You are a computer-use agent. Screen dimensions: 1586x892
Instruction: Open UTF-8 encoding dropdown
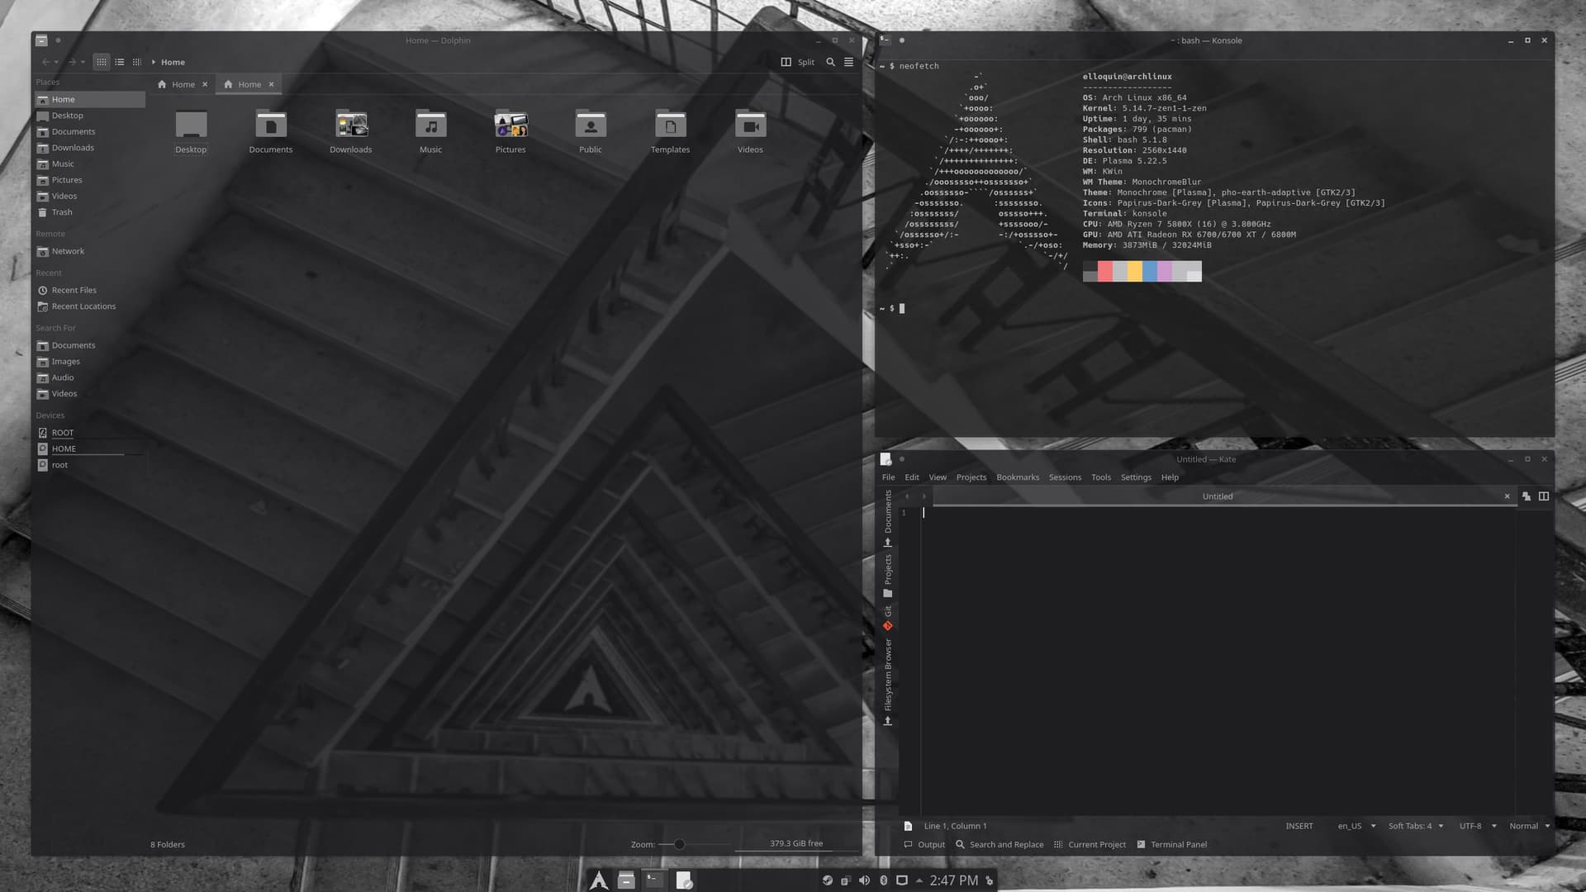pyautogui.click(x=1478, y=826)
